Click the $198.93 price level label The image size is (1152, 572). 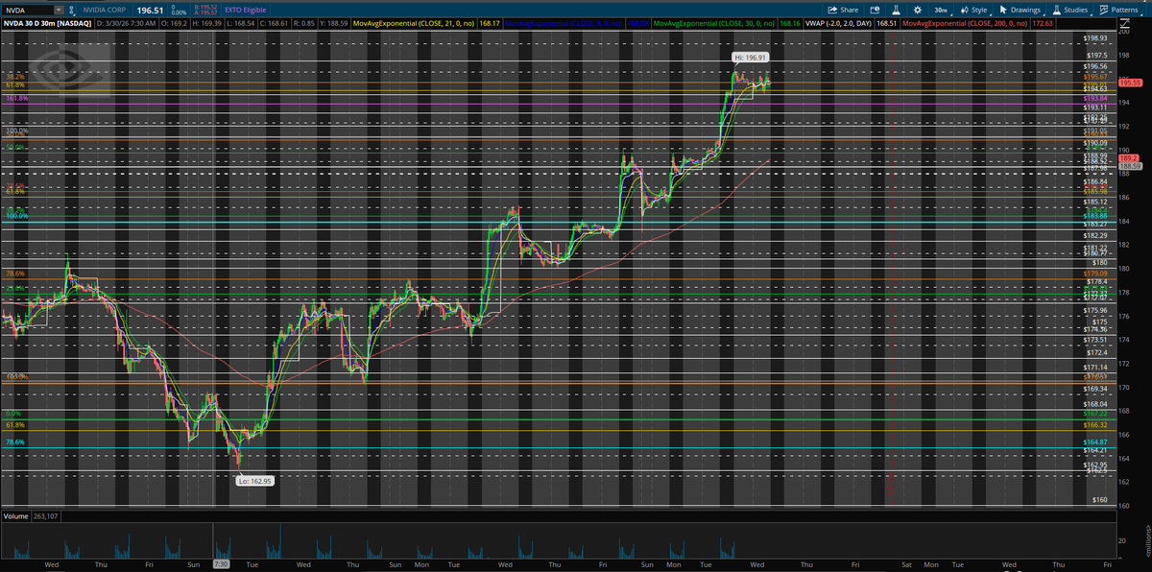tap(1095, 38)
